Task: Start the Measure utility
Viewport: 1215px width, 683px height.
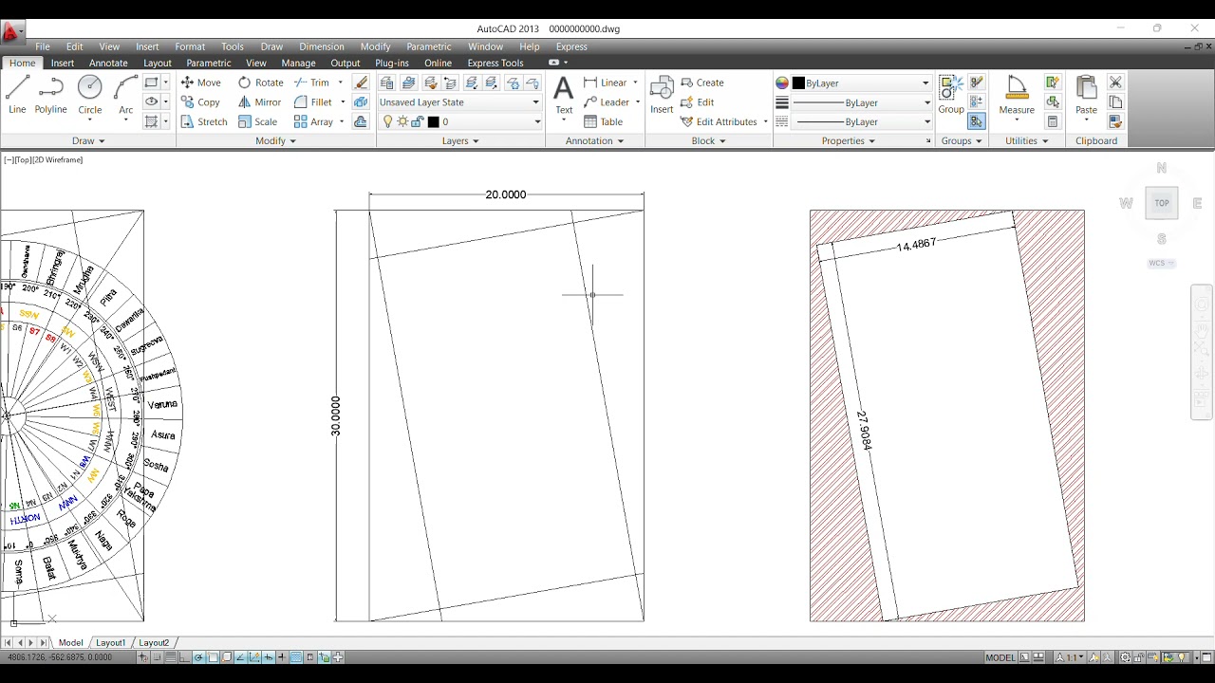Action: click(1017, 96)
